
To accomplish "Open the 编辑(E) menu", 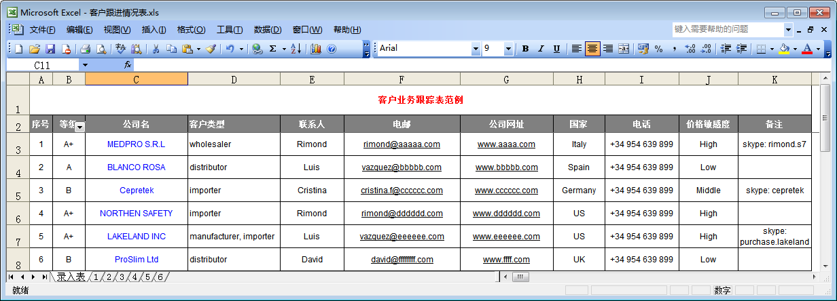I will coord(79,29).
